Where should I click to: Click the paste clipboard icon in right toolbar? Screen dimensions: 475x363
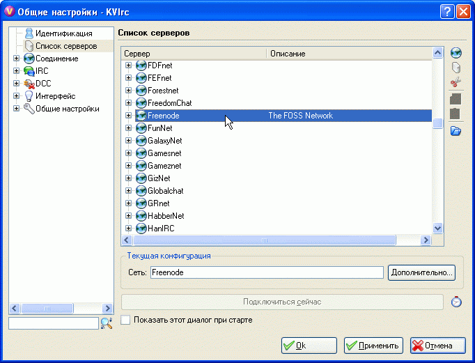[455, 114]
